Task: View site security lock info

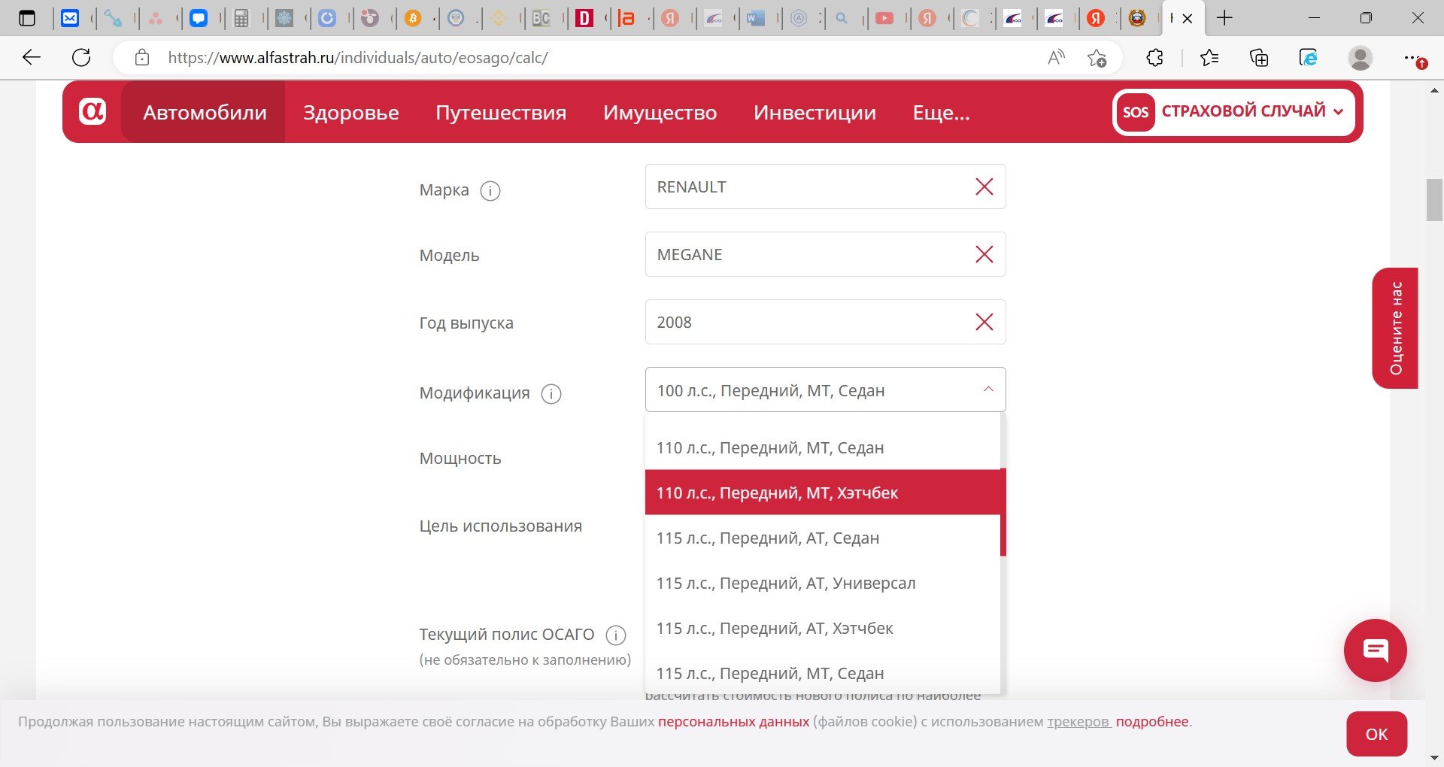Action: click(141, 57)
